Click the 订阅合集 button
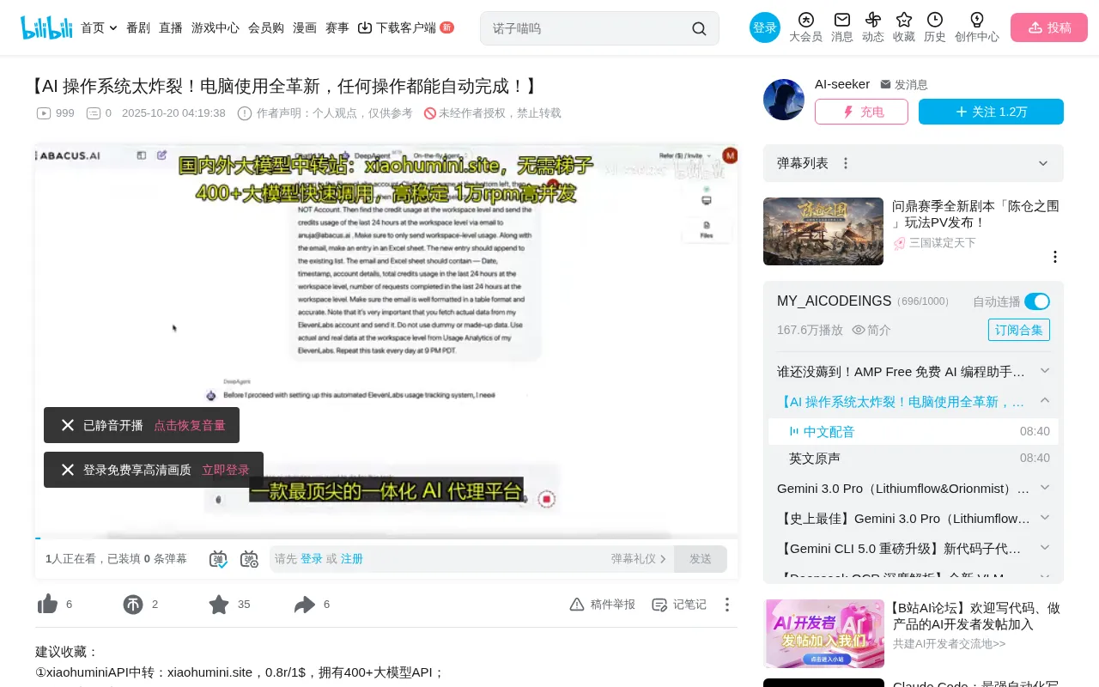The image size is (1099, 687). (1019, 330)
